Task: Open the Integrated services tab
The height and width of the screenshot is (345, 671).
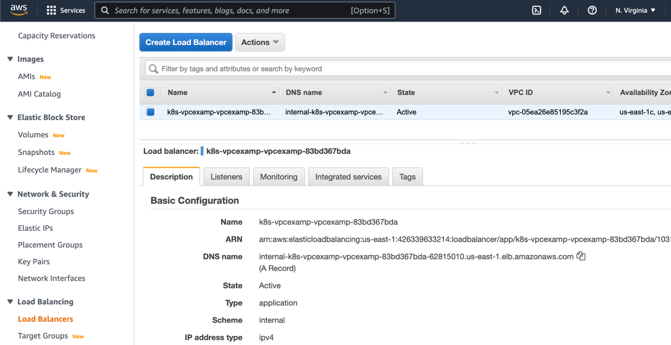Action: pos(349,177)
